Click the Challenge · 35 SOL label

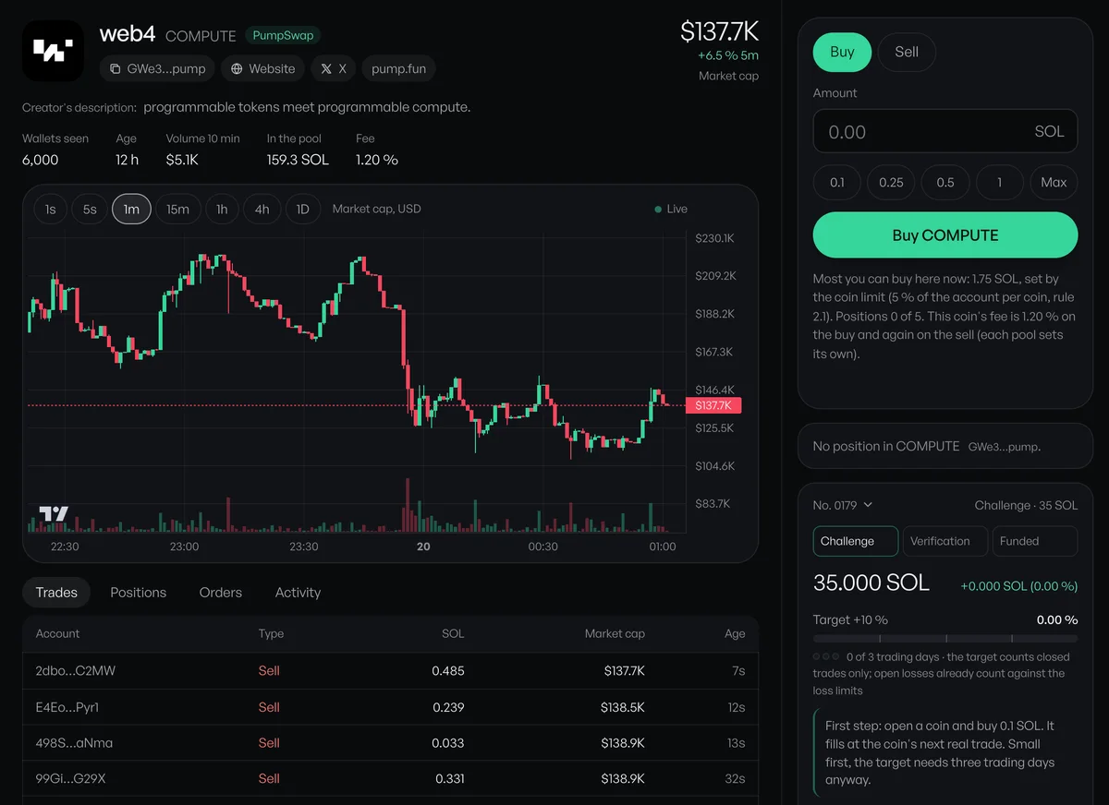(x=1026, y=505)
